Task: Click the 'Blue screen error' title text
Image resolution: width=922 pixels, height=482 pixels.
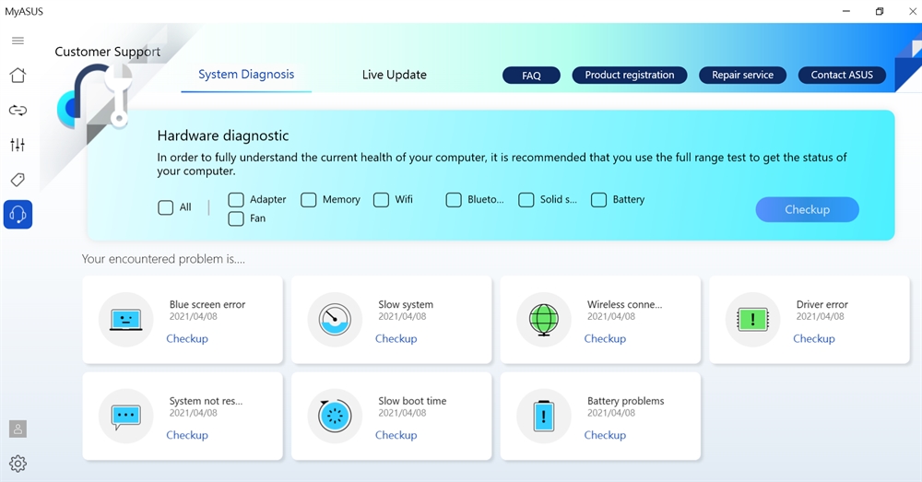Action: [207, 304]
